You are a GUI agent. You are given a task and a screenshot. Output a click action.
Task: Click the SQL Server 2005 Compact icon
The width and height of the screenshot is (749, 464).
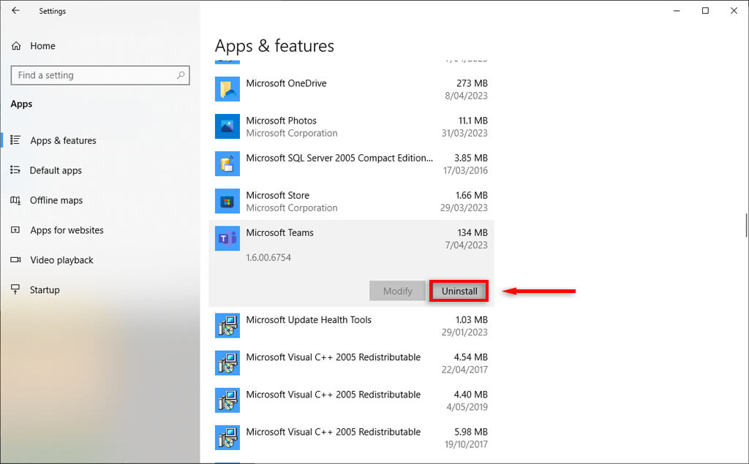(x=227, y=164)
